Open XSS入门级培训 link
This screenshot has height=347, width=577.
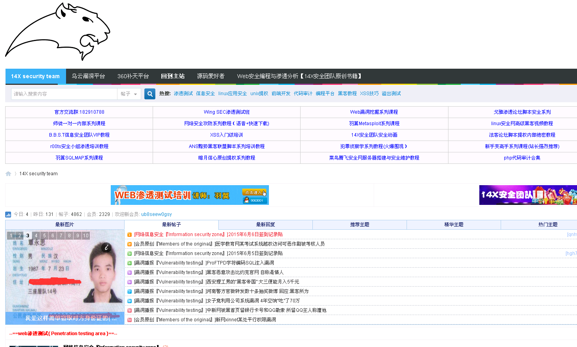(x=227, y=135)
